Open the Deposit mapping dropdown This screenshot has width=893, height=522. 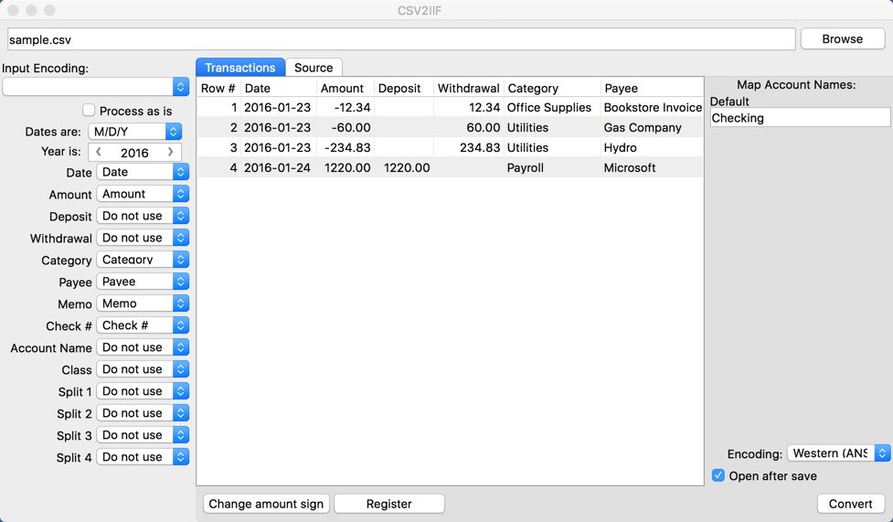click(x=143, y=216)
